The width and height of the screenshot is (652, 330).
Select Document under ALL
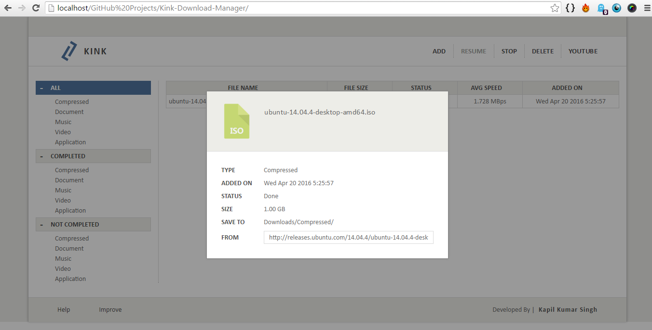coord(69,112)
